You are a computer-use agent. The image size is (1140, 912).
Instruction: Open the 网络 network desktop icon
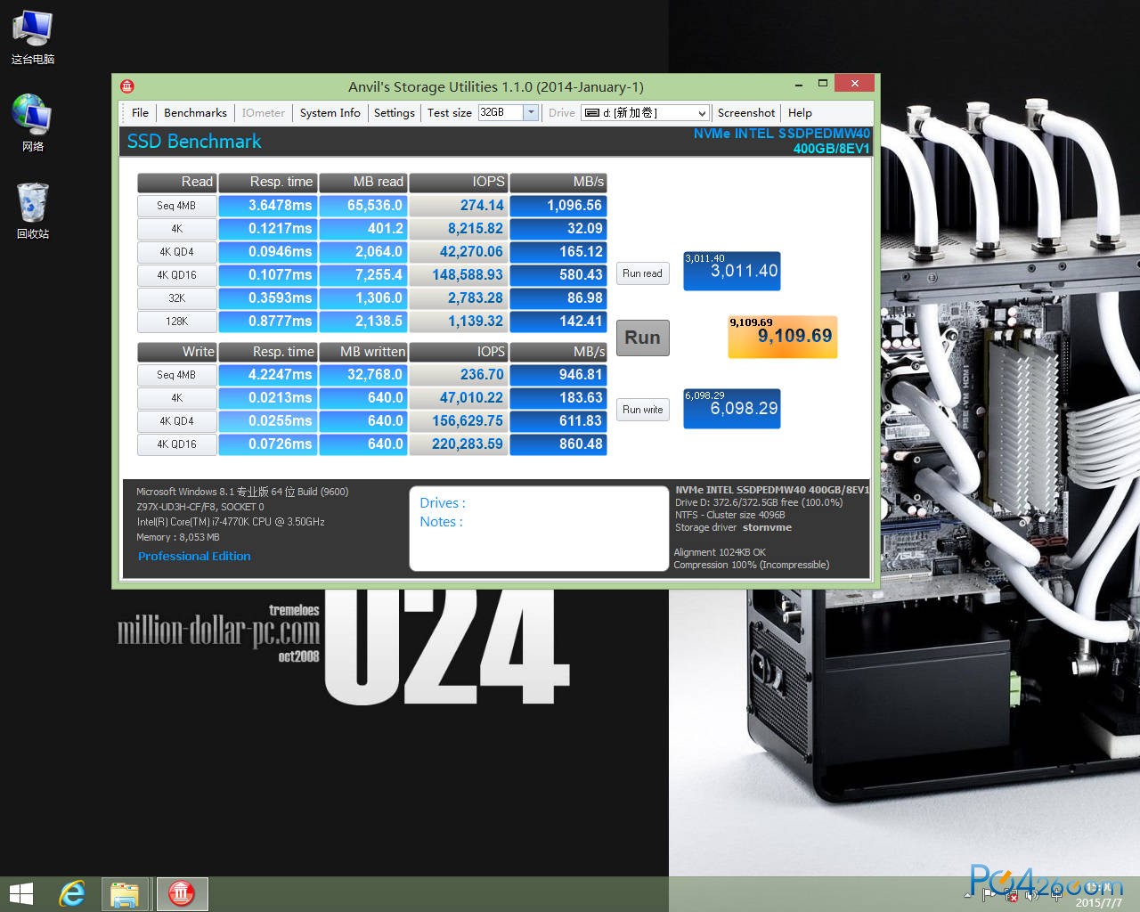coord(33,123)
